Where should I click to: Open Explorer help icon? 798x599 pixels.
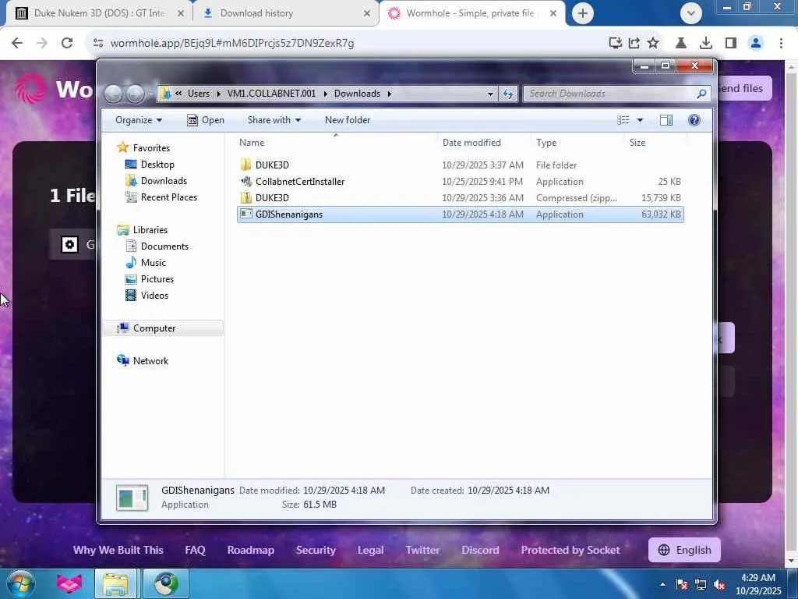pos(694,120)
